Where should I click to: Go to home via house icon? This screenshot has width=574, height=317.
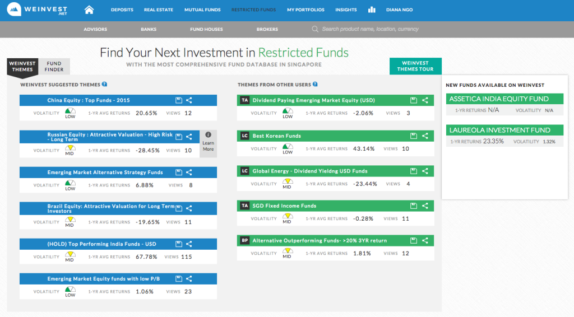point(89,10)
